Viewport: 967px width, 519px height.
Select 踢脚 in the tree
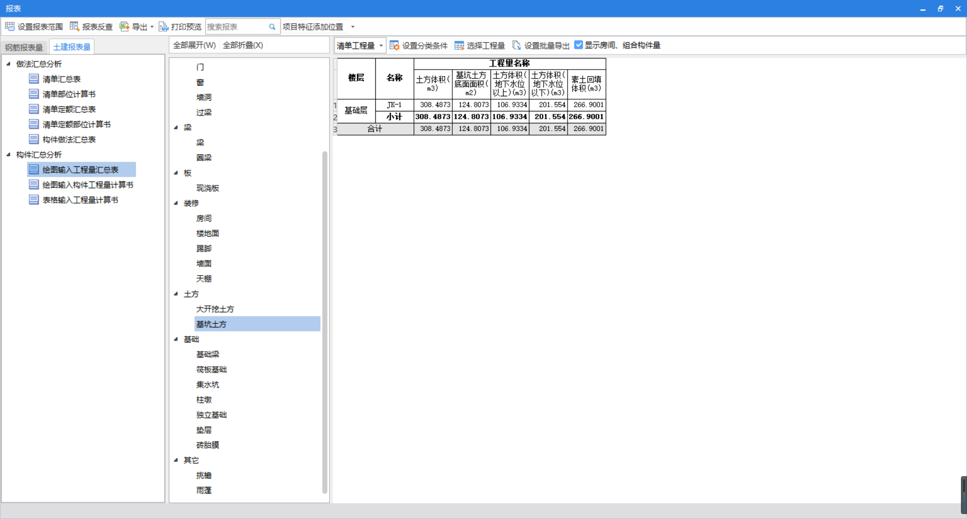(204, 248)
